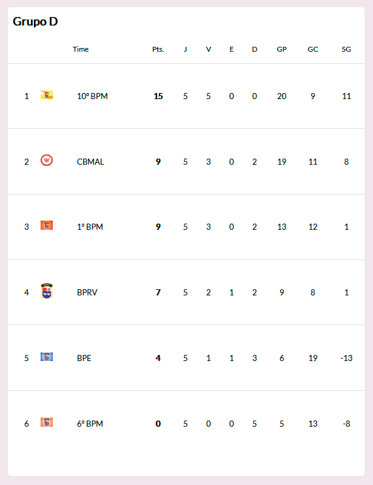Open the BPRV team link
The image size is (373, 485).
(87, 292)
